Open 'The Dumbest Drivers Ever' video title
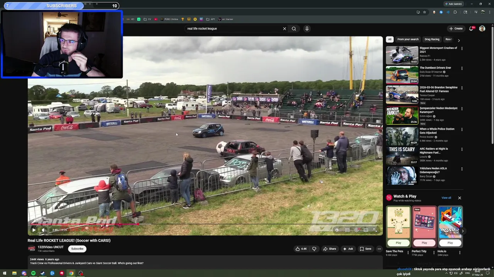494x277 pixels. pyautogui.click(x=435, y=68)
